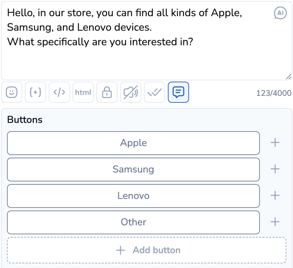Select the Other button
293x268 pixels.
pos(133,222)
